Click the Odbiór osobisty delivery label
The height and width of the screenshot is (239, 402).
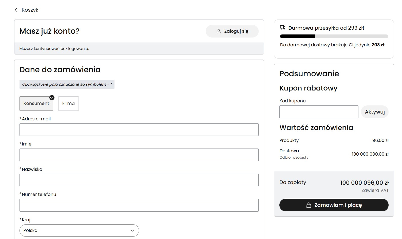(x=294, y=157)
